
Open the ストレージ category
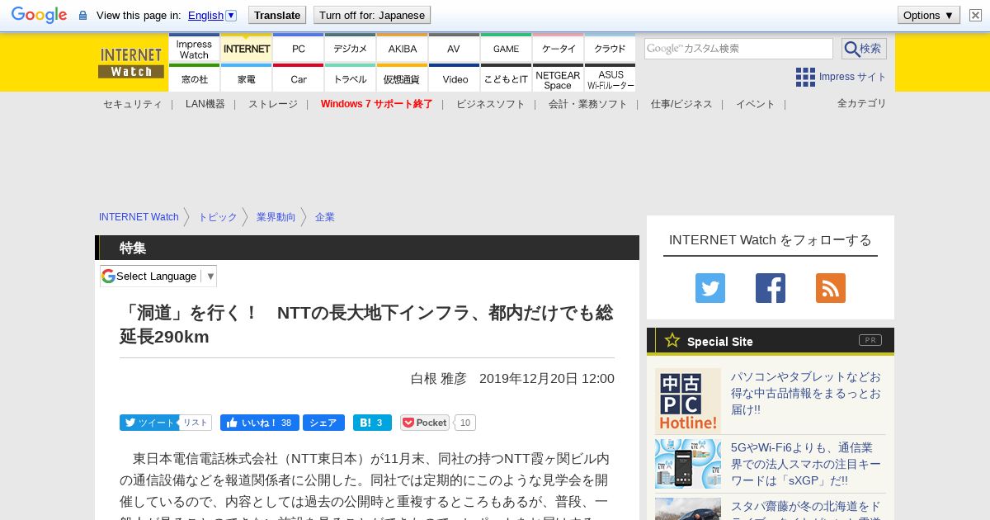tap(273, 104)
